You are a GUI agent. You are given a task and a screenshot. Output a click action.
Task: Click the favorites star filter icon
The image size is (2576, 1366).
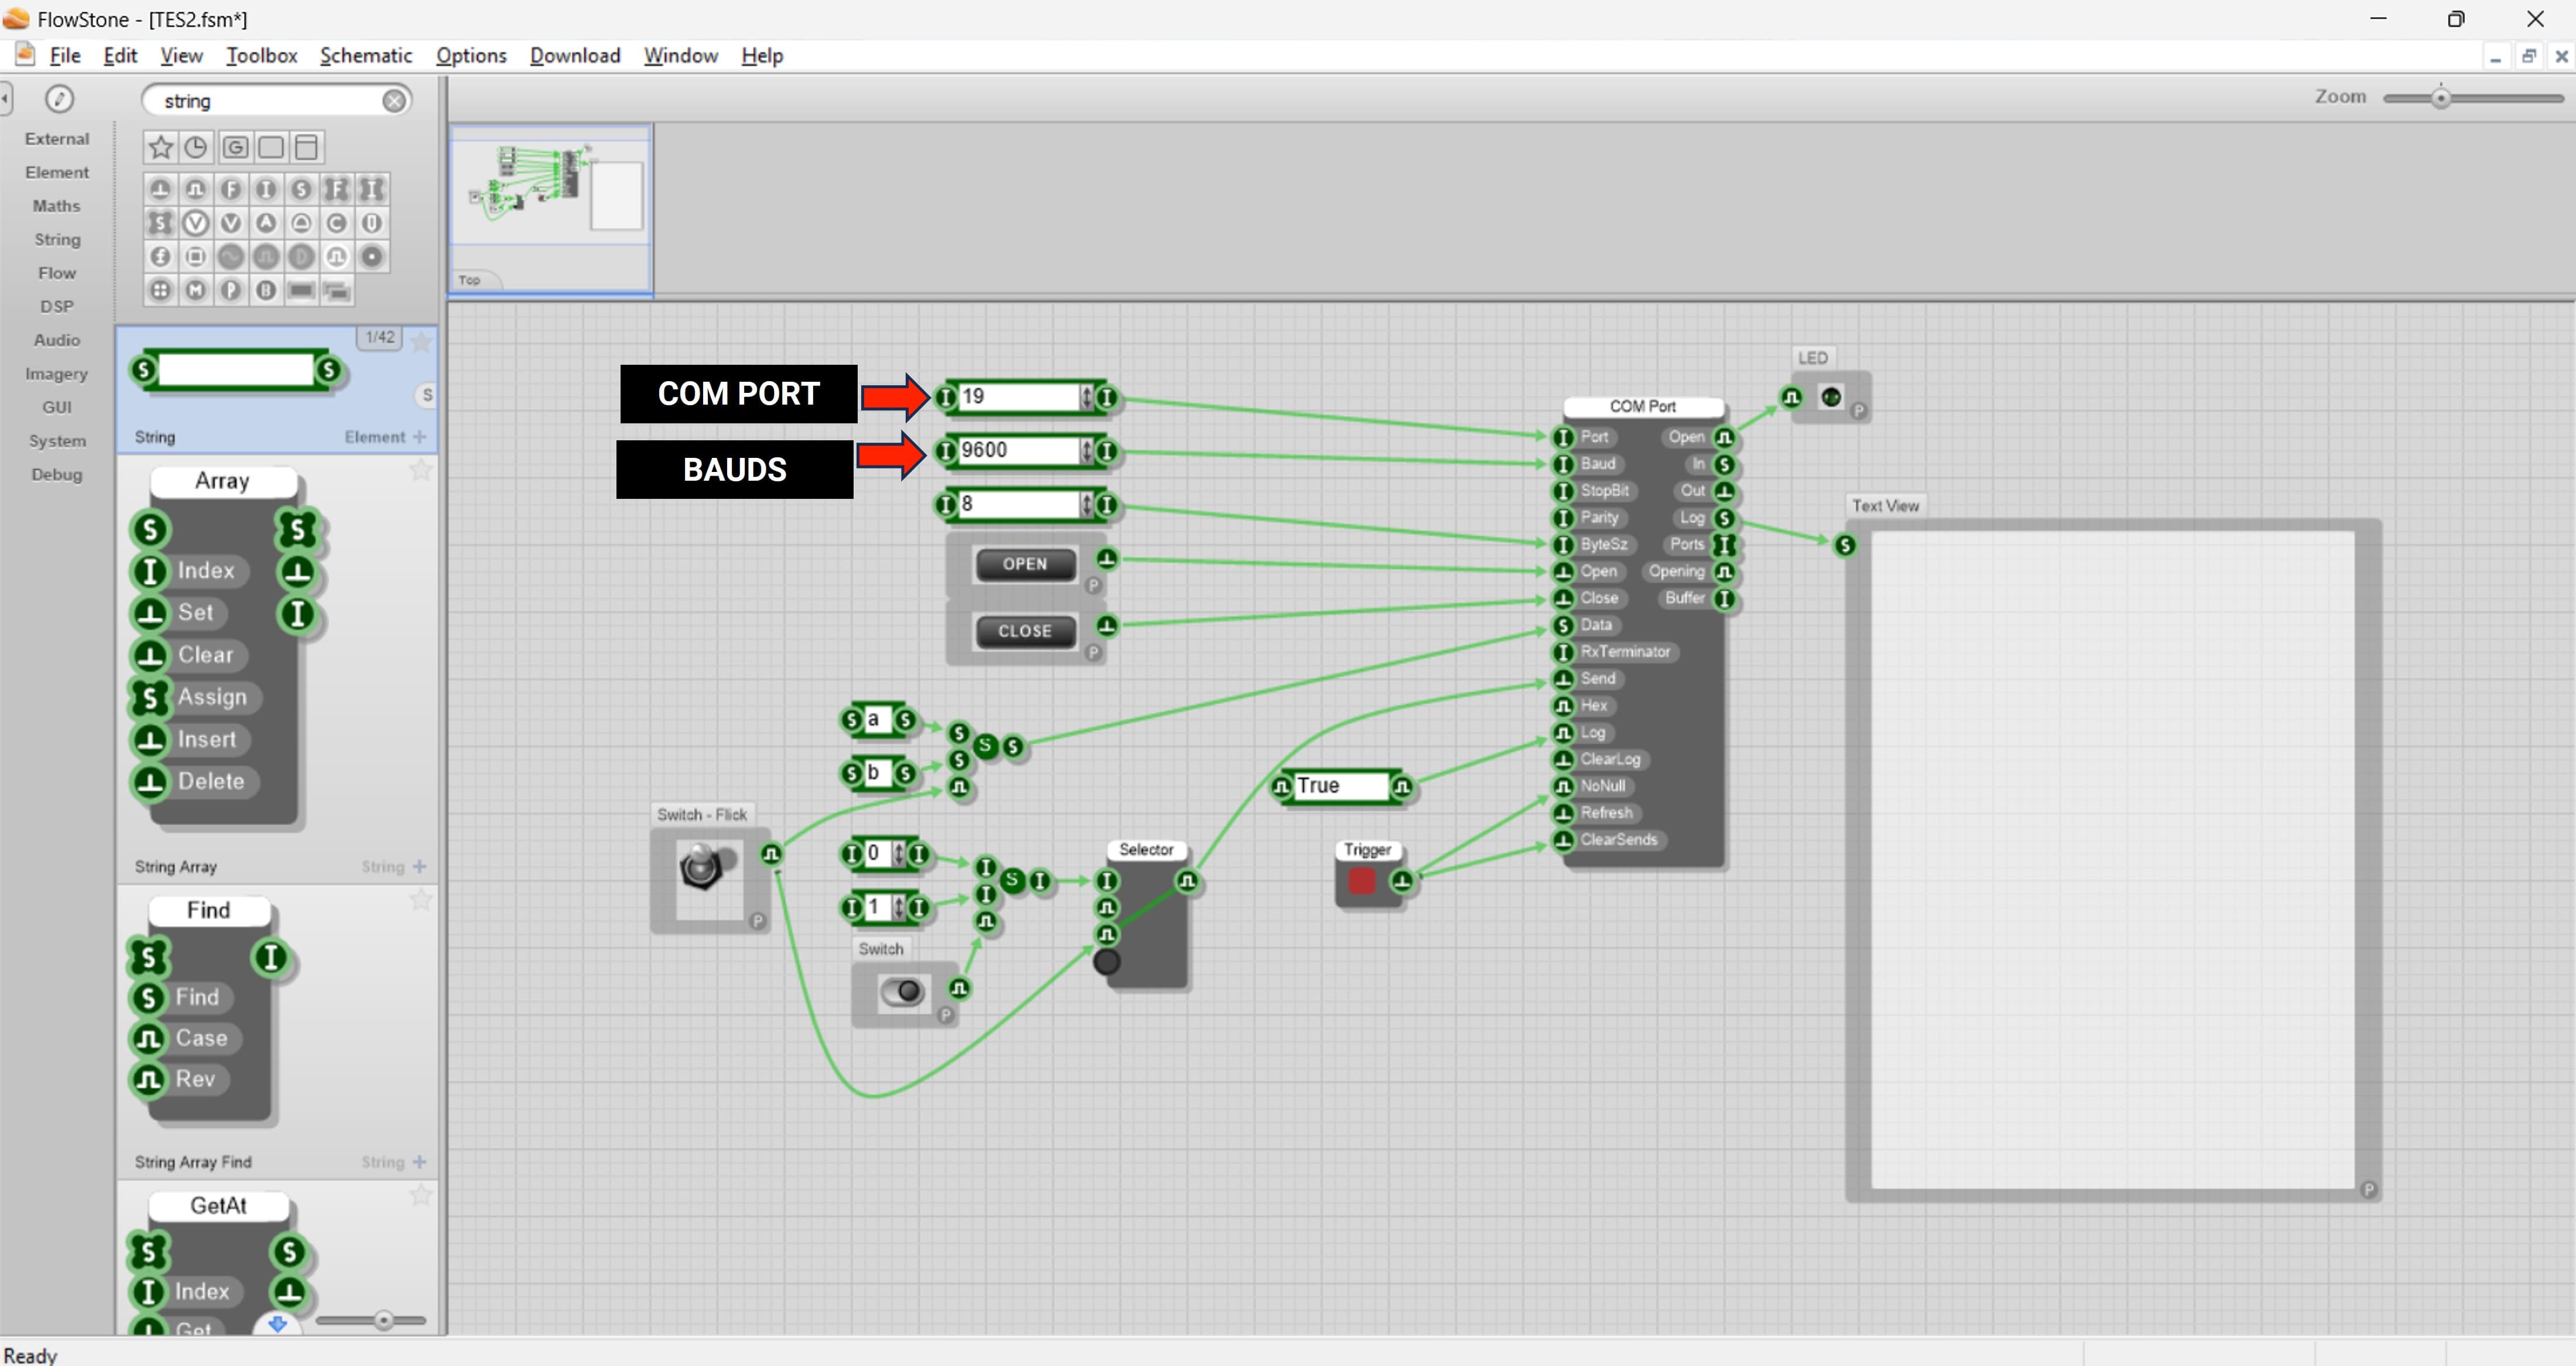[x=160, y=148]
